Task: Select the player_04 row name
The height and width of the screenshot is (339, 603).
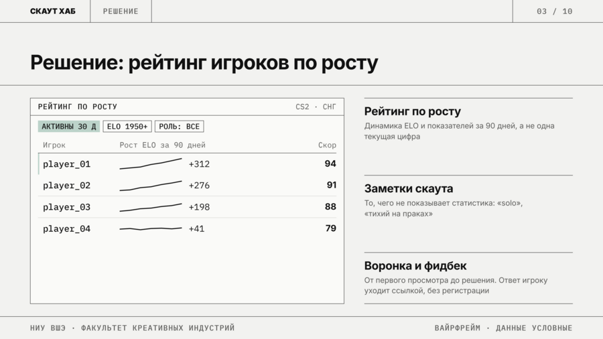Action: 66,228
